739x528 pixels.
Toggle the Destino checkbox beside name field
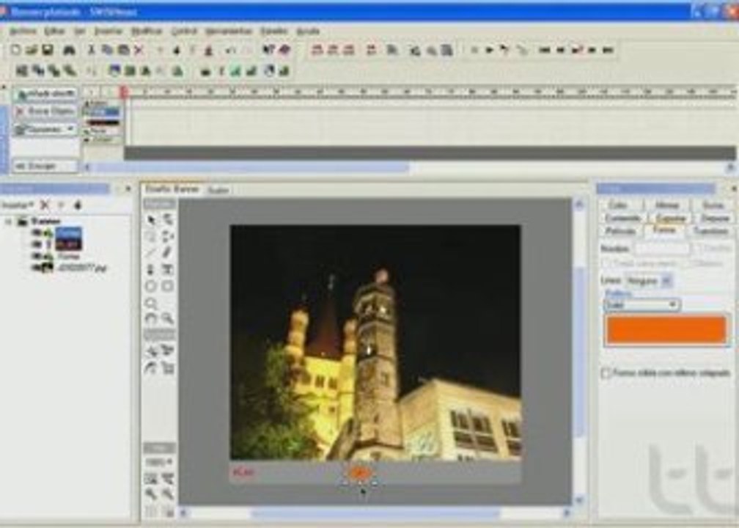click(x=697, y=249)
